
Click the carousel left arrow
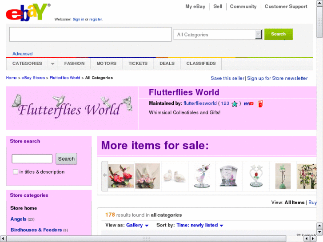pos(105,175)
